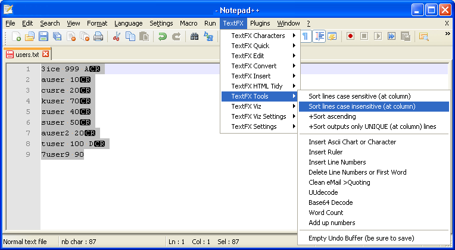Expand the TextFX Convert submenu
The height and width of the screenshot is (250, 455).
260,66
